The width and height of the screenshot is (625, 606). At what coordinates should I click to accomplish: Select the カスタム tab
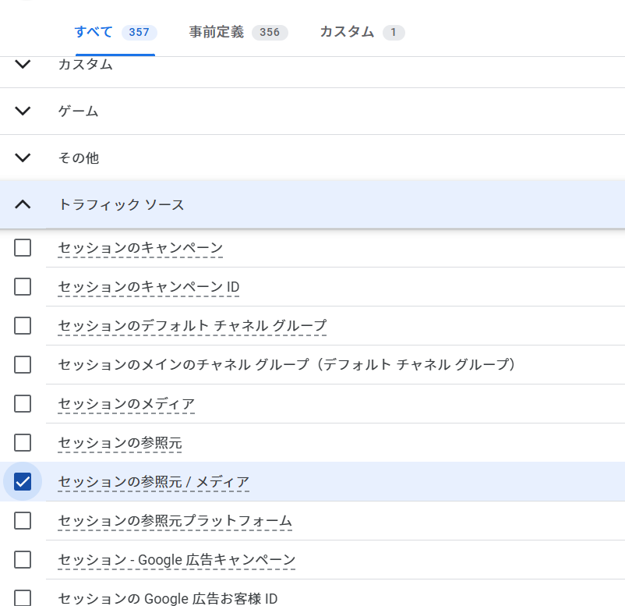pyautogui.click(x=361, y=32)
